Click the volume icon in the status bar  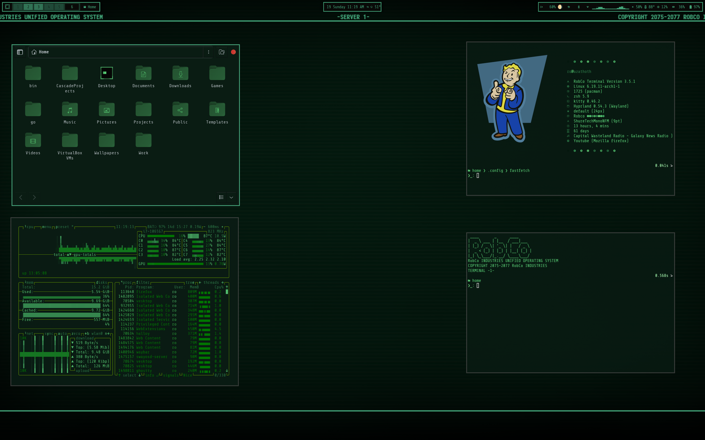pyautogui.click(x=633, y=7)
